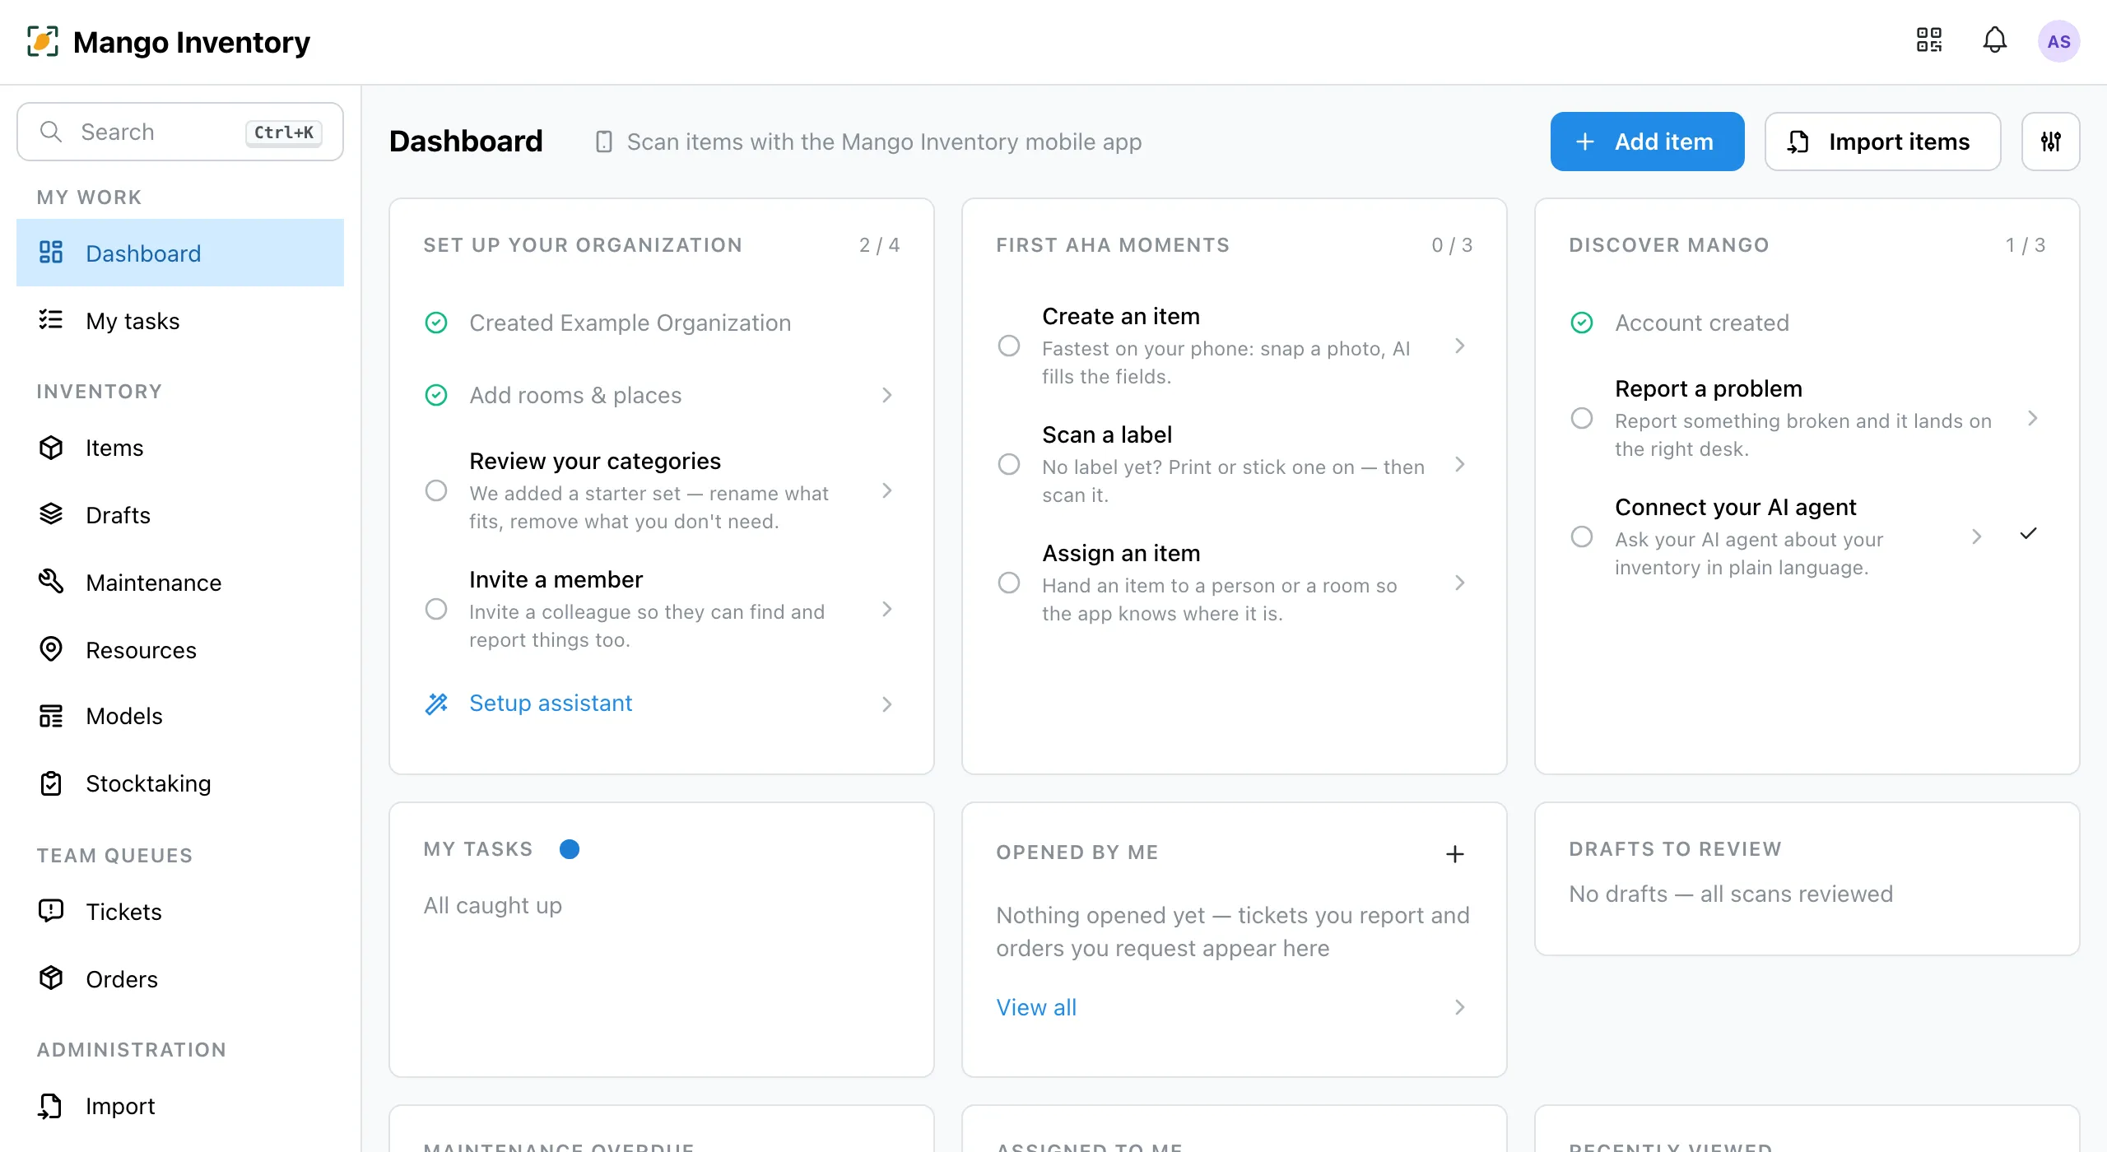Expand Review your categories chevron
The width and height of the screenshot is (2107, 1152).
(886, 491)
